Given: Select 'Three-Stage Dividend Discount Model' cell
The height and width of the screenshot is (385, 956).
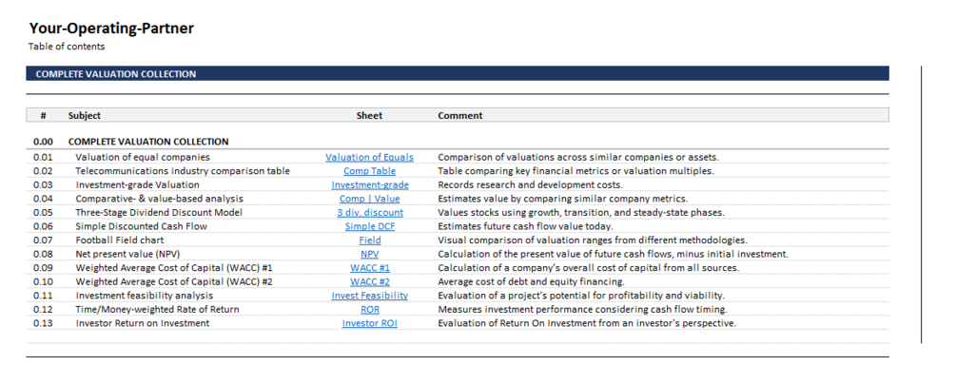Looking at the screenshot, I should (159, 213).
